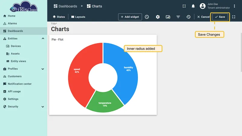242x136 pixels.
Task: Open the header three-dot menu
Action: point(234,6)
